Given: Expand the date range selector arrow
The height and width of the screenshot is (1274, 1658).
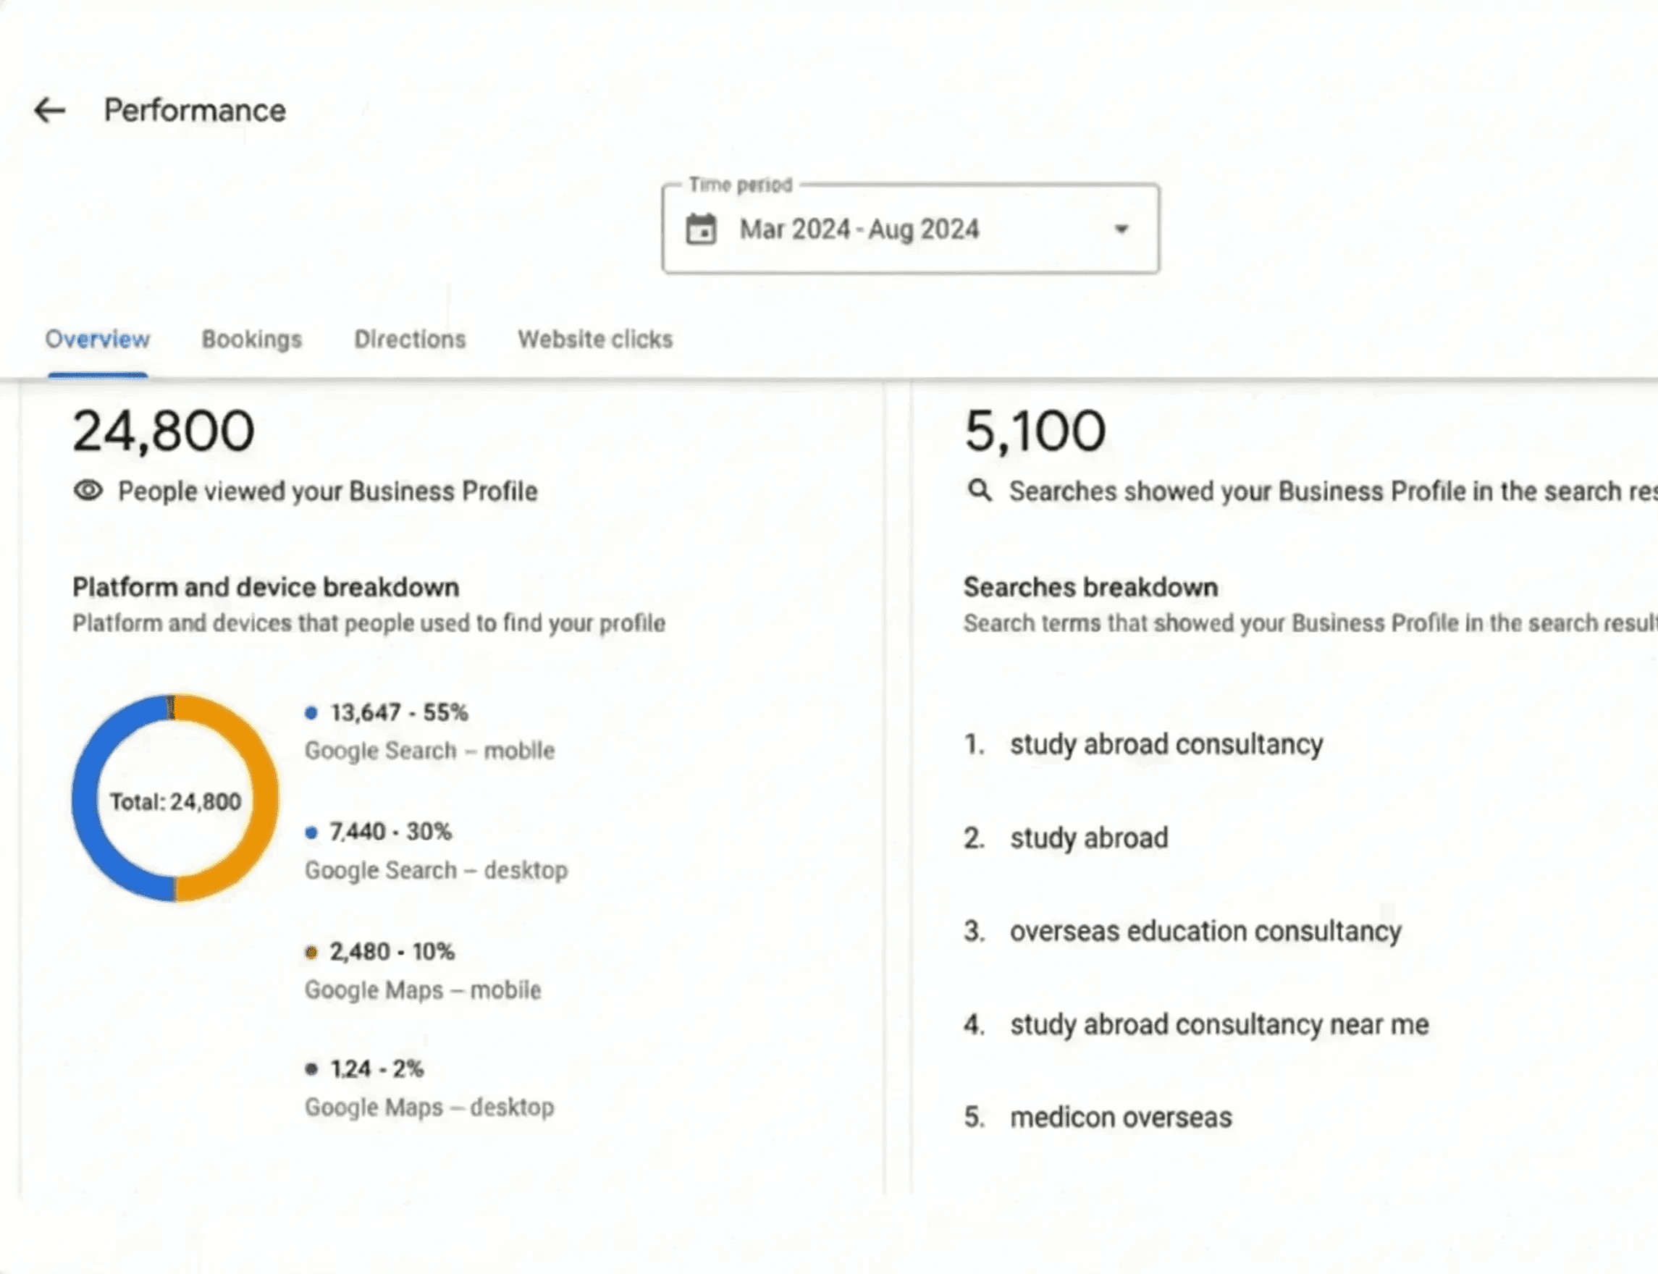Looking at the screenshot, I should pos(1120,228).
